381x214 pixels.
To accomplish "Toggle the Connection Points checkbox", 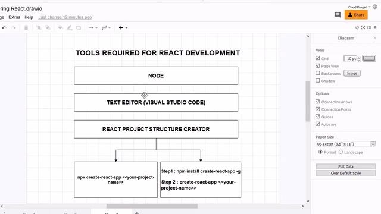I will coord(317,109).
